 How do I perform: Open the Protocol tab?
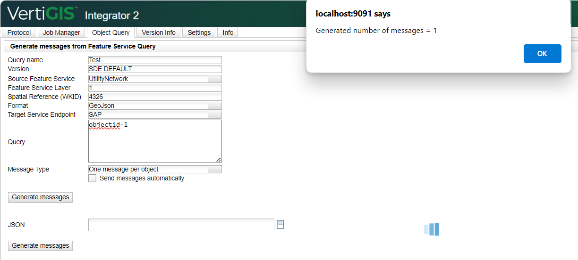19,32
